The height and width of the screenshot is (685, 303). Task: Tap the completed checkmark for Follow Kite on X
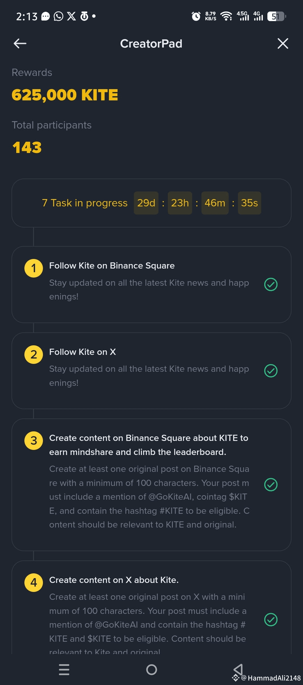[x=271, y=371]
